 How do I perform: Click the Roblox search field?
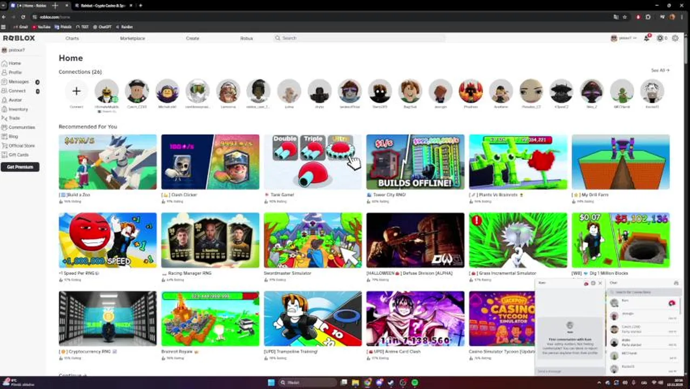pyautogui.click(x=359, y=38)
